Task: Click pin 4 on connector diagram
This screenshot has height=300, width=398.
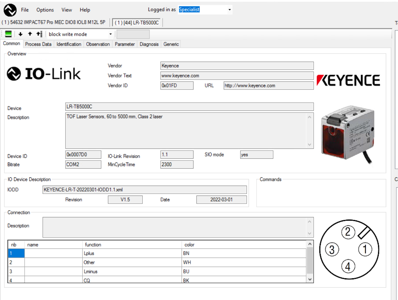Action: [348, 266]
